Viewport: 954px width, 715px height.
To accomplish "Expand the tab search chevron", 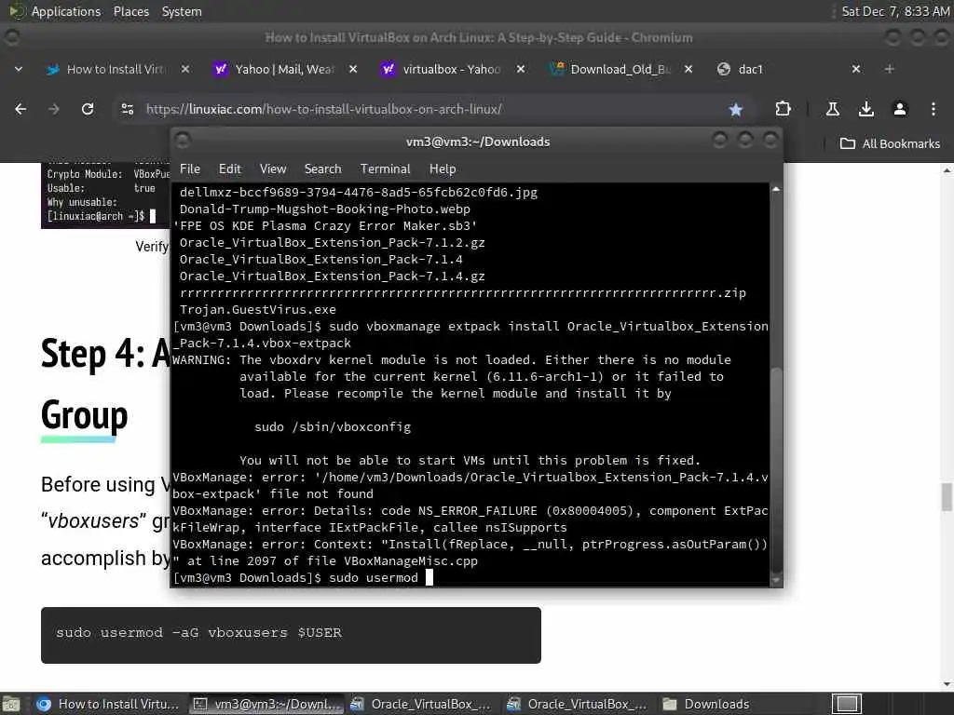I will (x=19, y=69).
